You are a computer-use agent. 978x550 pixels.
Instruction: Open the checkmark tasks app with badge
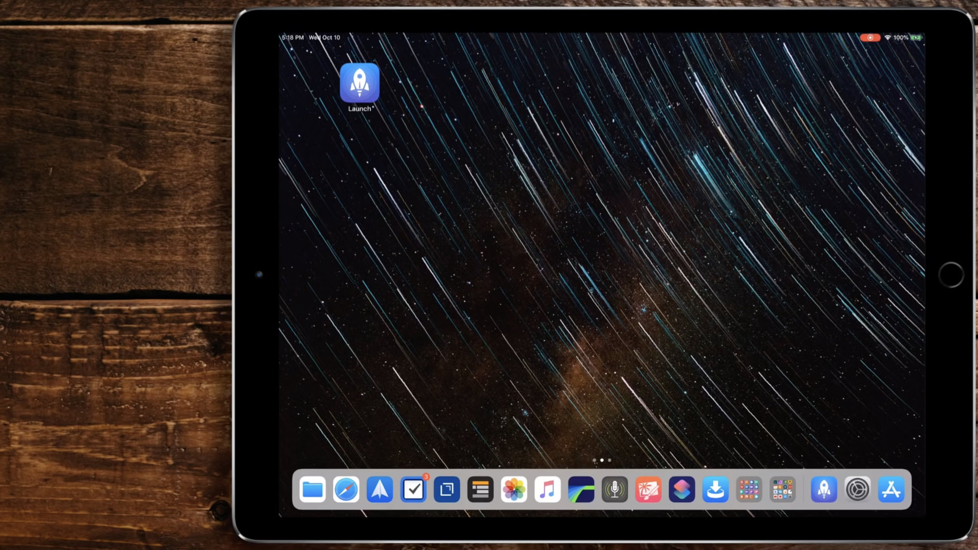tap(413, 490)
